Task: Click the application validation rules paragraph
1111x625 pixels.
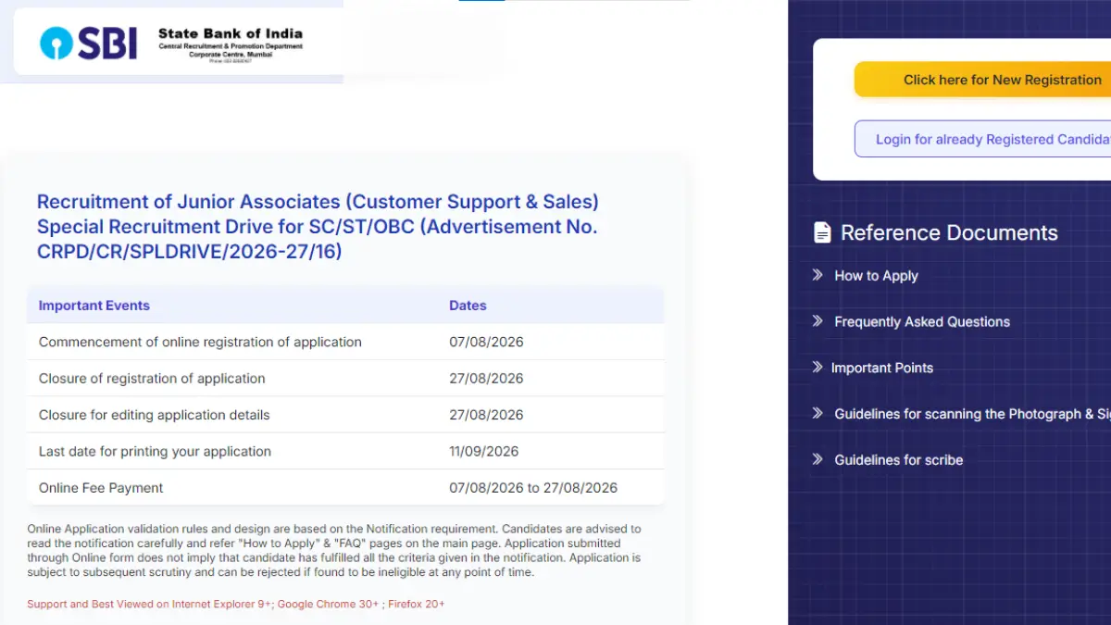Action: click(x=333, y=551)
